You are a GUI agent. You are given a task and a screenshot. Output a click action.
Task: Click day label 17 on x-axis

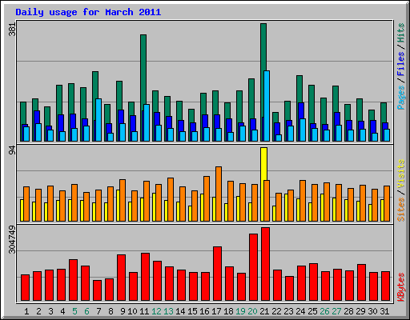pyautogui.click(x=216, y=311)
